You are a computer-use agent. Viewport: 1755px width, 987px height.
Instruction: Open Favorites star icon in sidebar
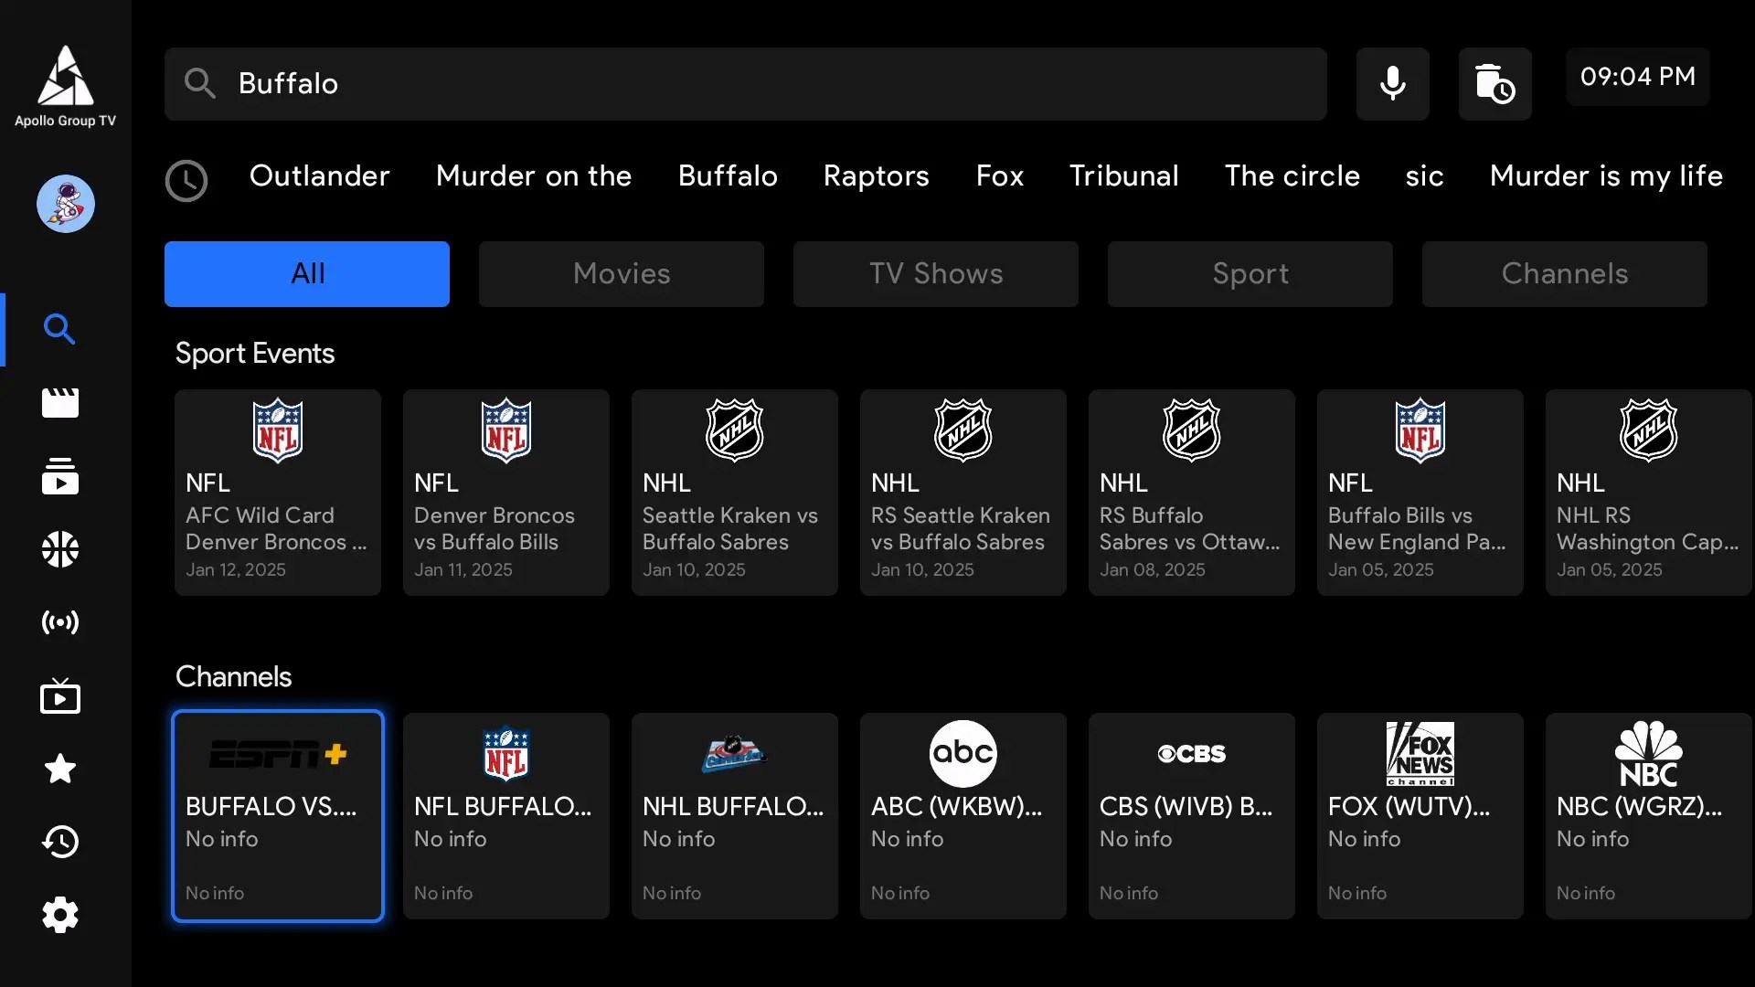pyautogui.click(x=60, y=769)
